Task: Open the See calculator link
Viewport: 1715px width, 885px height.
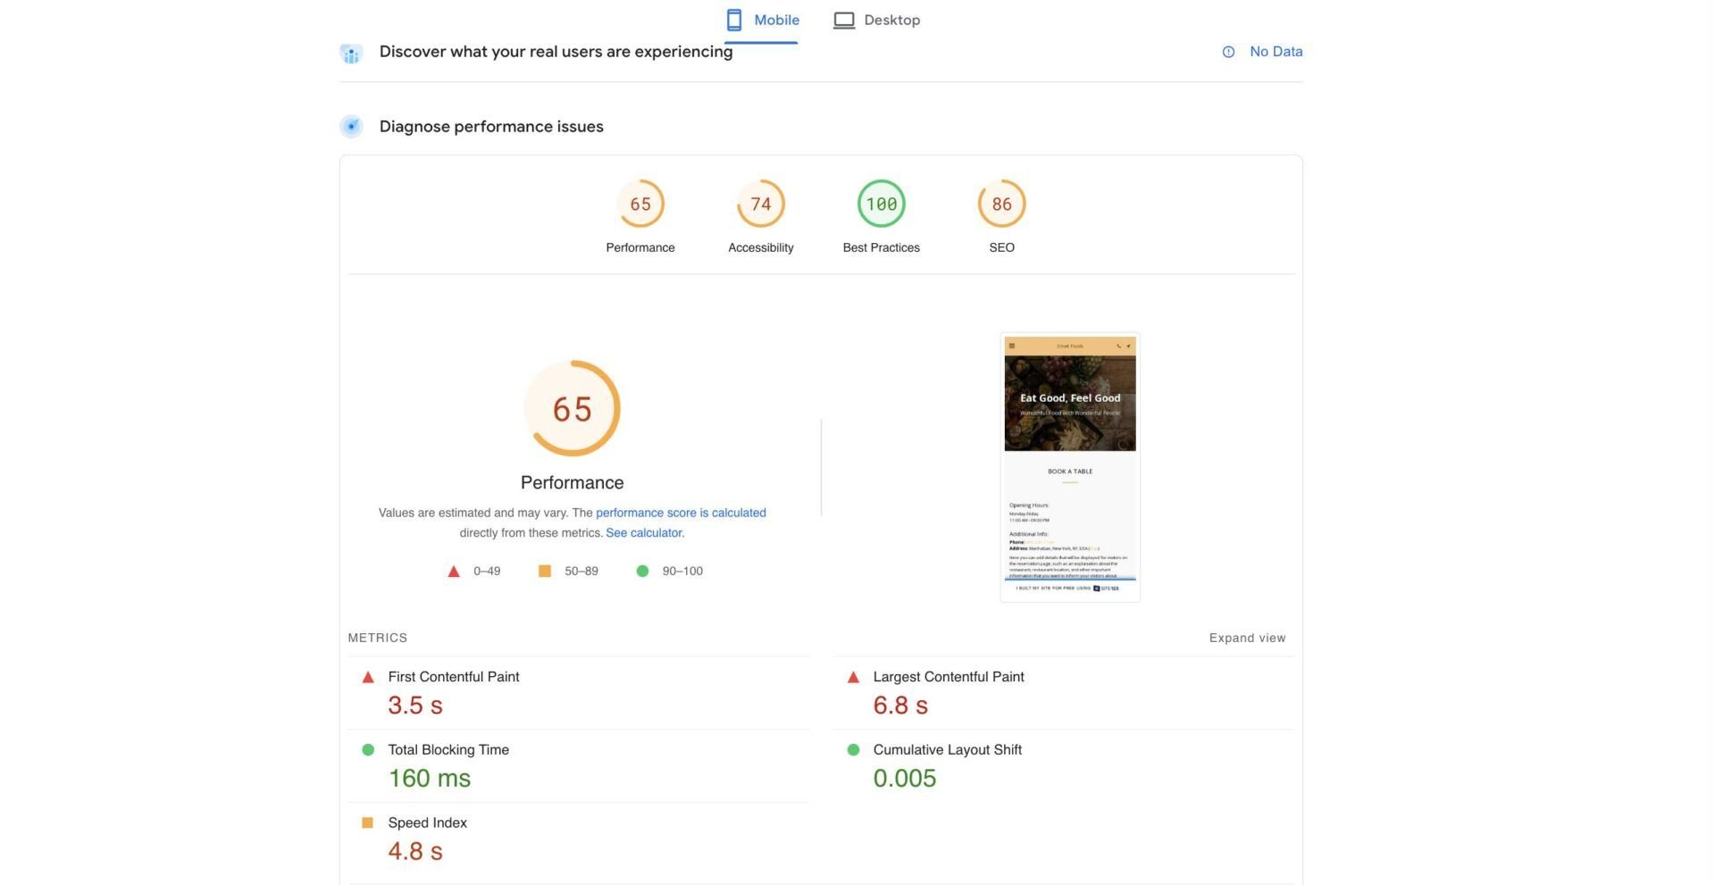Action: point(644,533)
